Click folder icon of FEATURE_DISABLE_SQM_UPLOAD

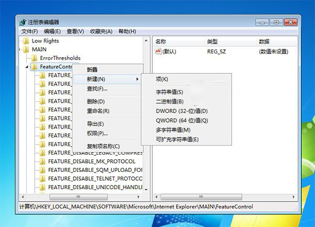coord(42,170)
